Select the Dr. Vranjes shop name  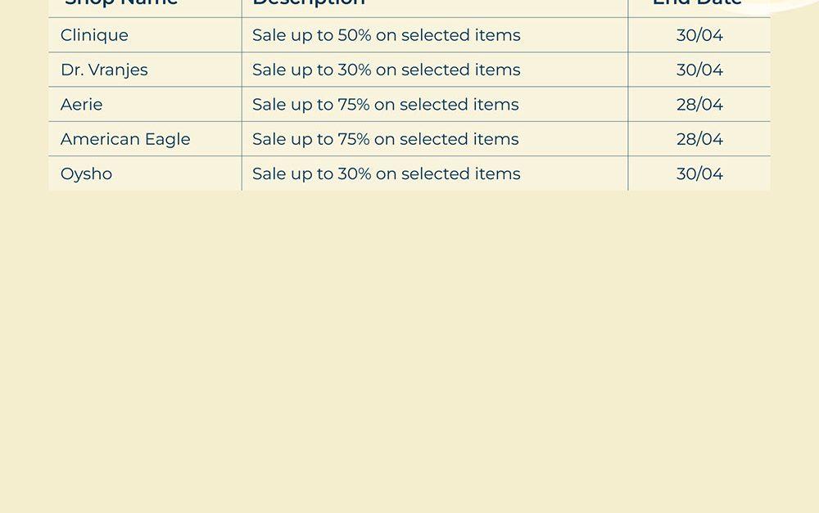tap(104, 70)
